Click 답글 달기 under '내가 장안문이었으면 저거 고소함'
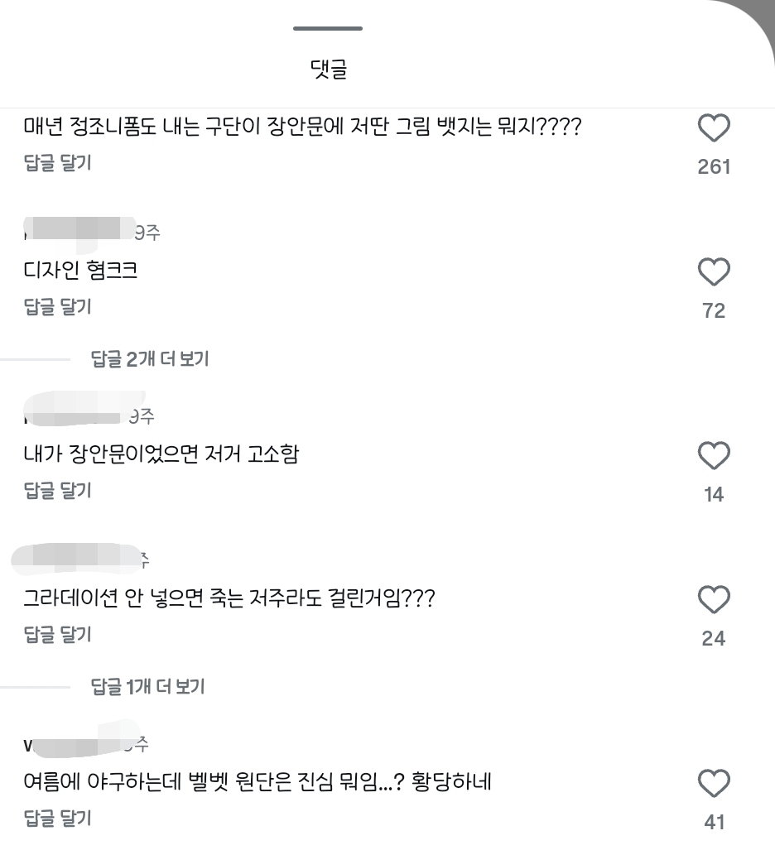The image size is (775, 850). coord(57,490)
